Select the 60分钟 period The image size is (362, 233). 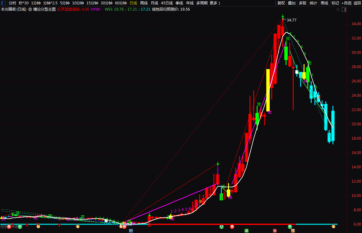pyautogui.click(x=121, y=3)
